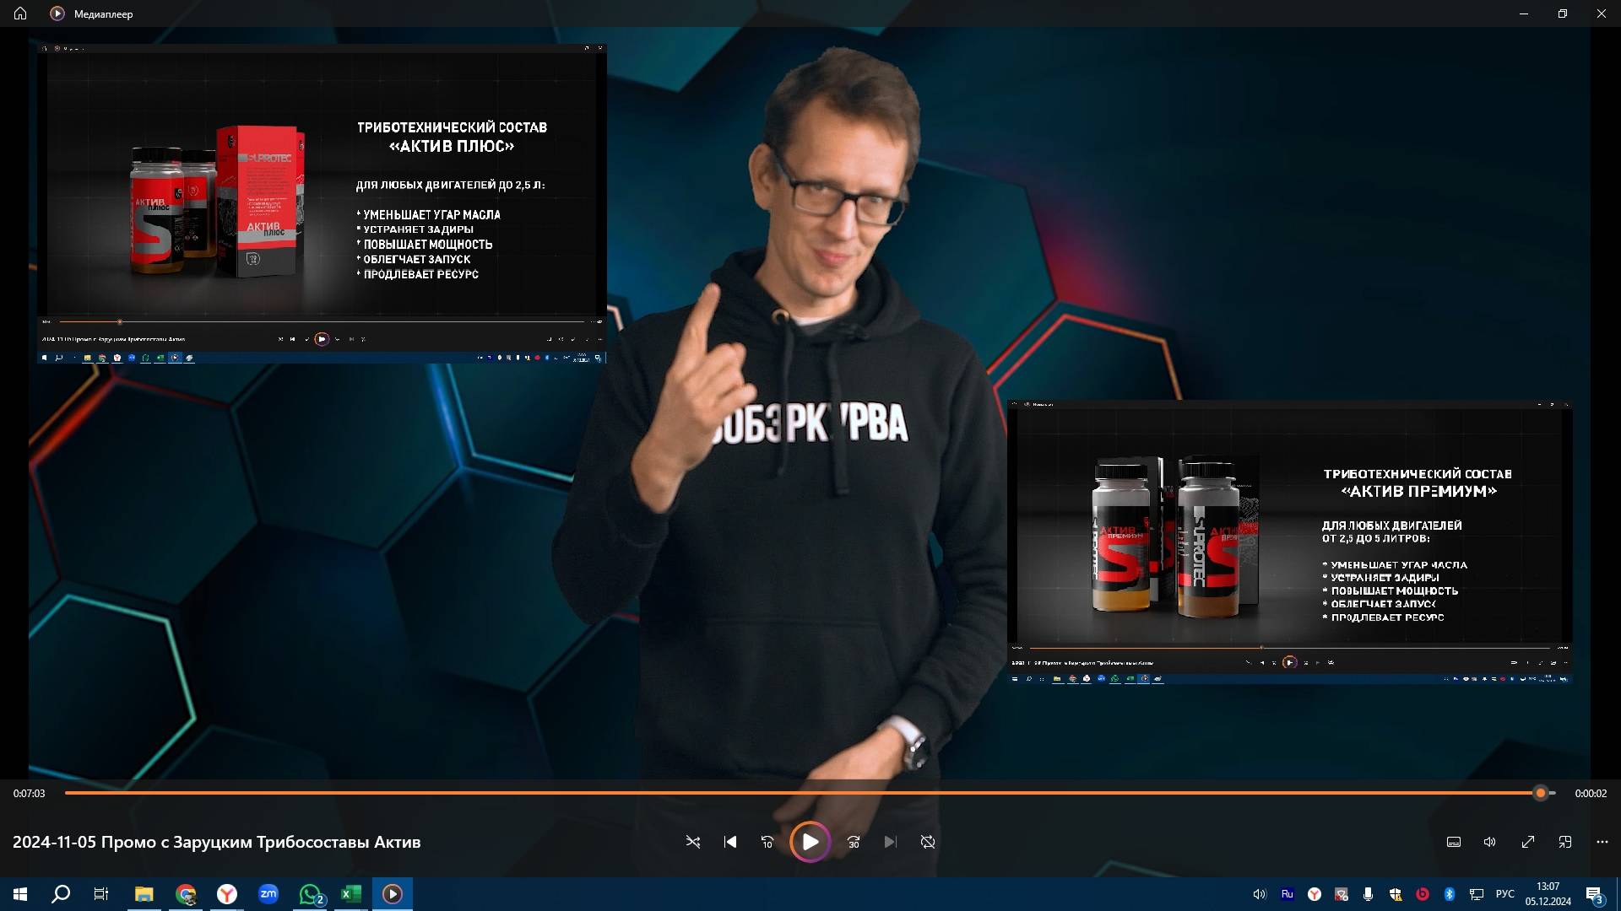The image size is (1621, 911).
Task: Click the previous track button
Action: [730, 842]
